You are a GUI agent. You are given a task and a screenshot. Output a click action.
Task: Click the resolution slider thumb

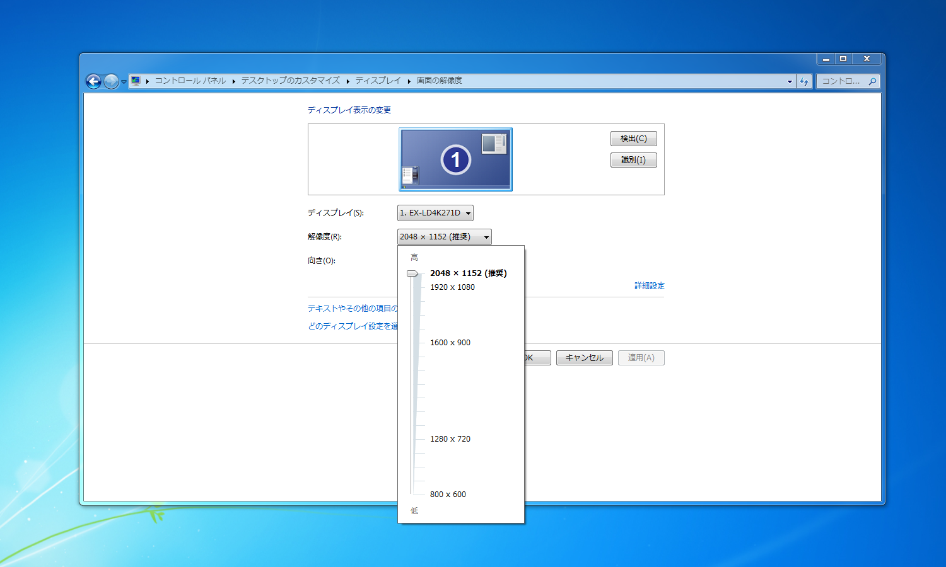tap(412, 273)
